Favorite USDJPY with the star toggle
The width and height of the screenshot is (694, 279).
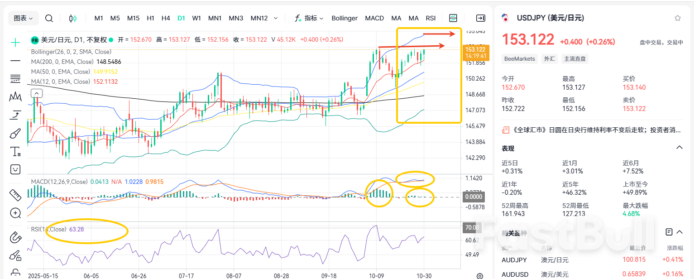677,18
